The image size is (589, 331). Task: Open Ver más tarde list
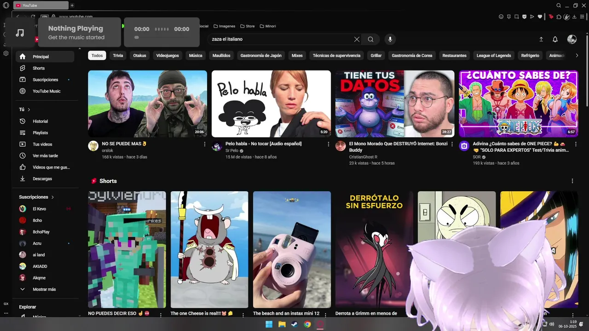(45, 156)
